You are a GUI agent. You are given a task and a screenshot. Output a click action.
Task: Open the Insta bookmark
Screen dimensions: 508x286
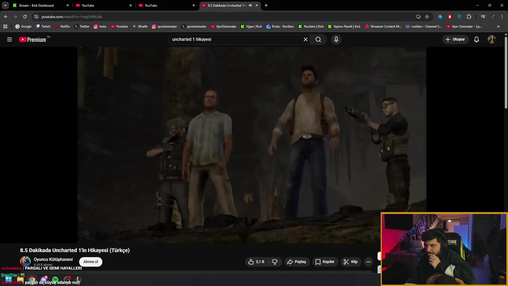100,27
